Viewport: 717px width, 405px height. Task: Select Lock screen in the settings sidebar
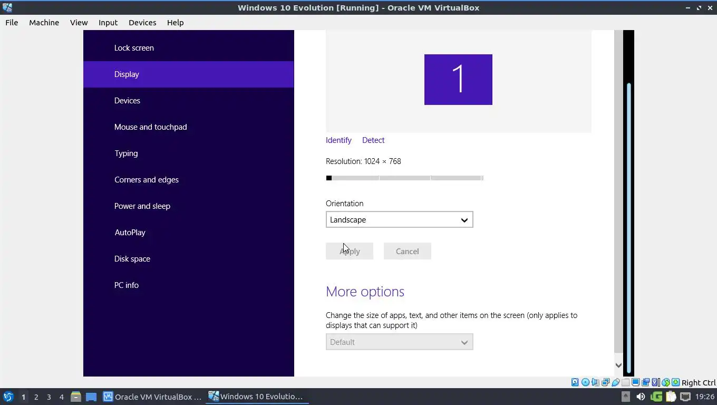coord(188,47)
